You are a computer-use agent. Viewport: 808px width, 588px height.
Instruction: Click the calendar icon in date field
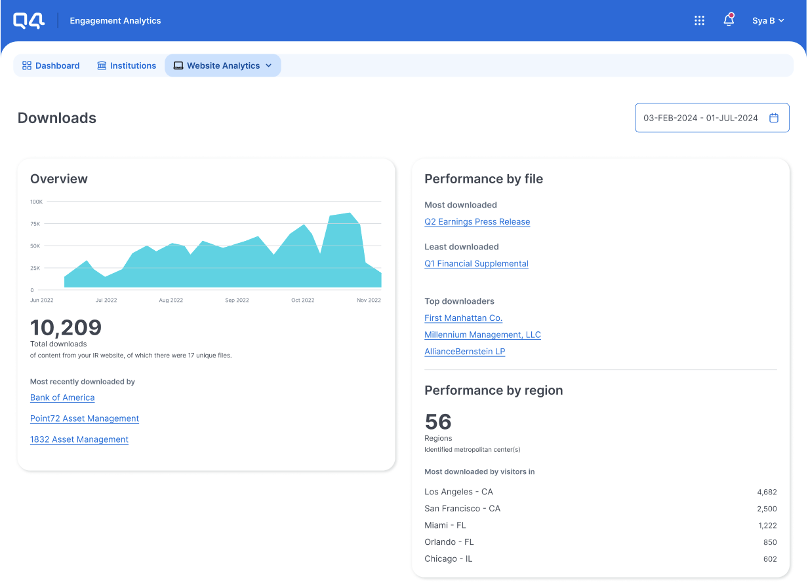point(774,118)
